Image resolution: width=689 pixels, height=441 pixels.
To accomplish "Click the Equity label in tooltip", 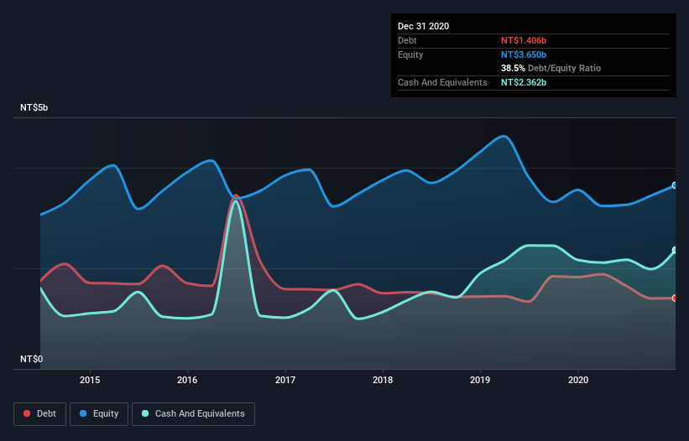I will coord(410,54).
